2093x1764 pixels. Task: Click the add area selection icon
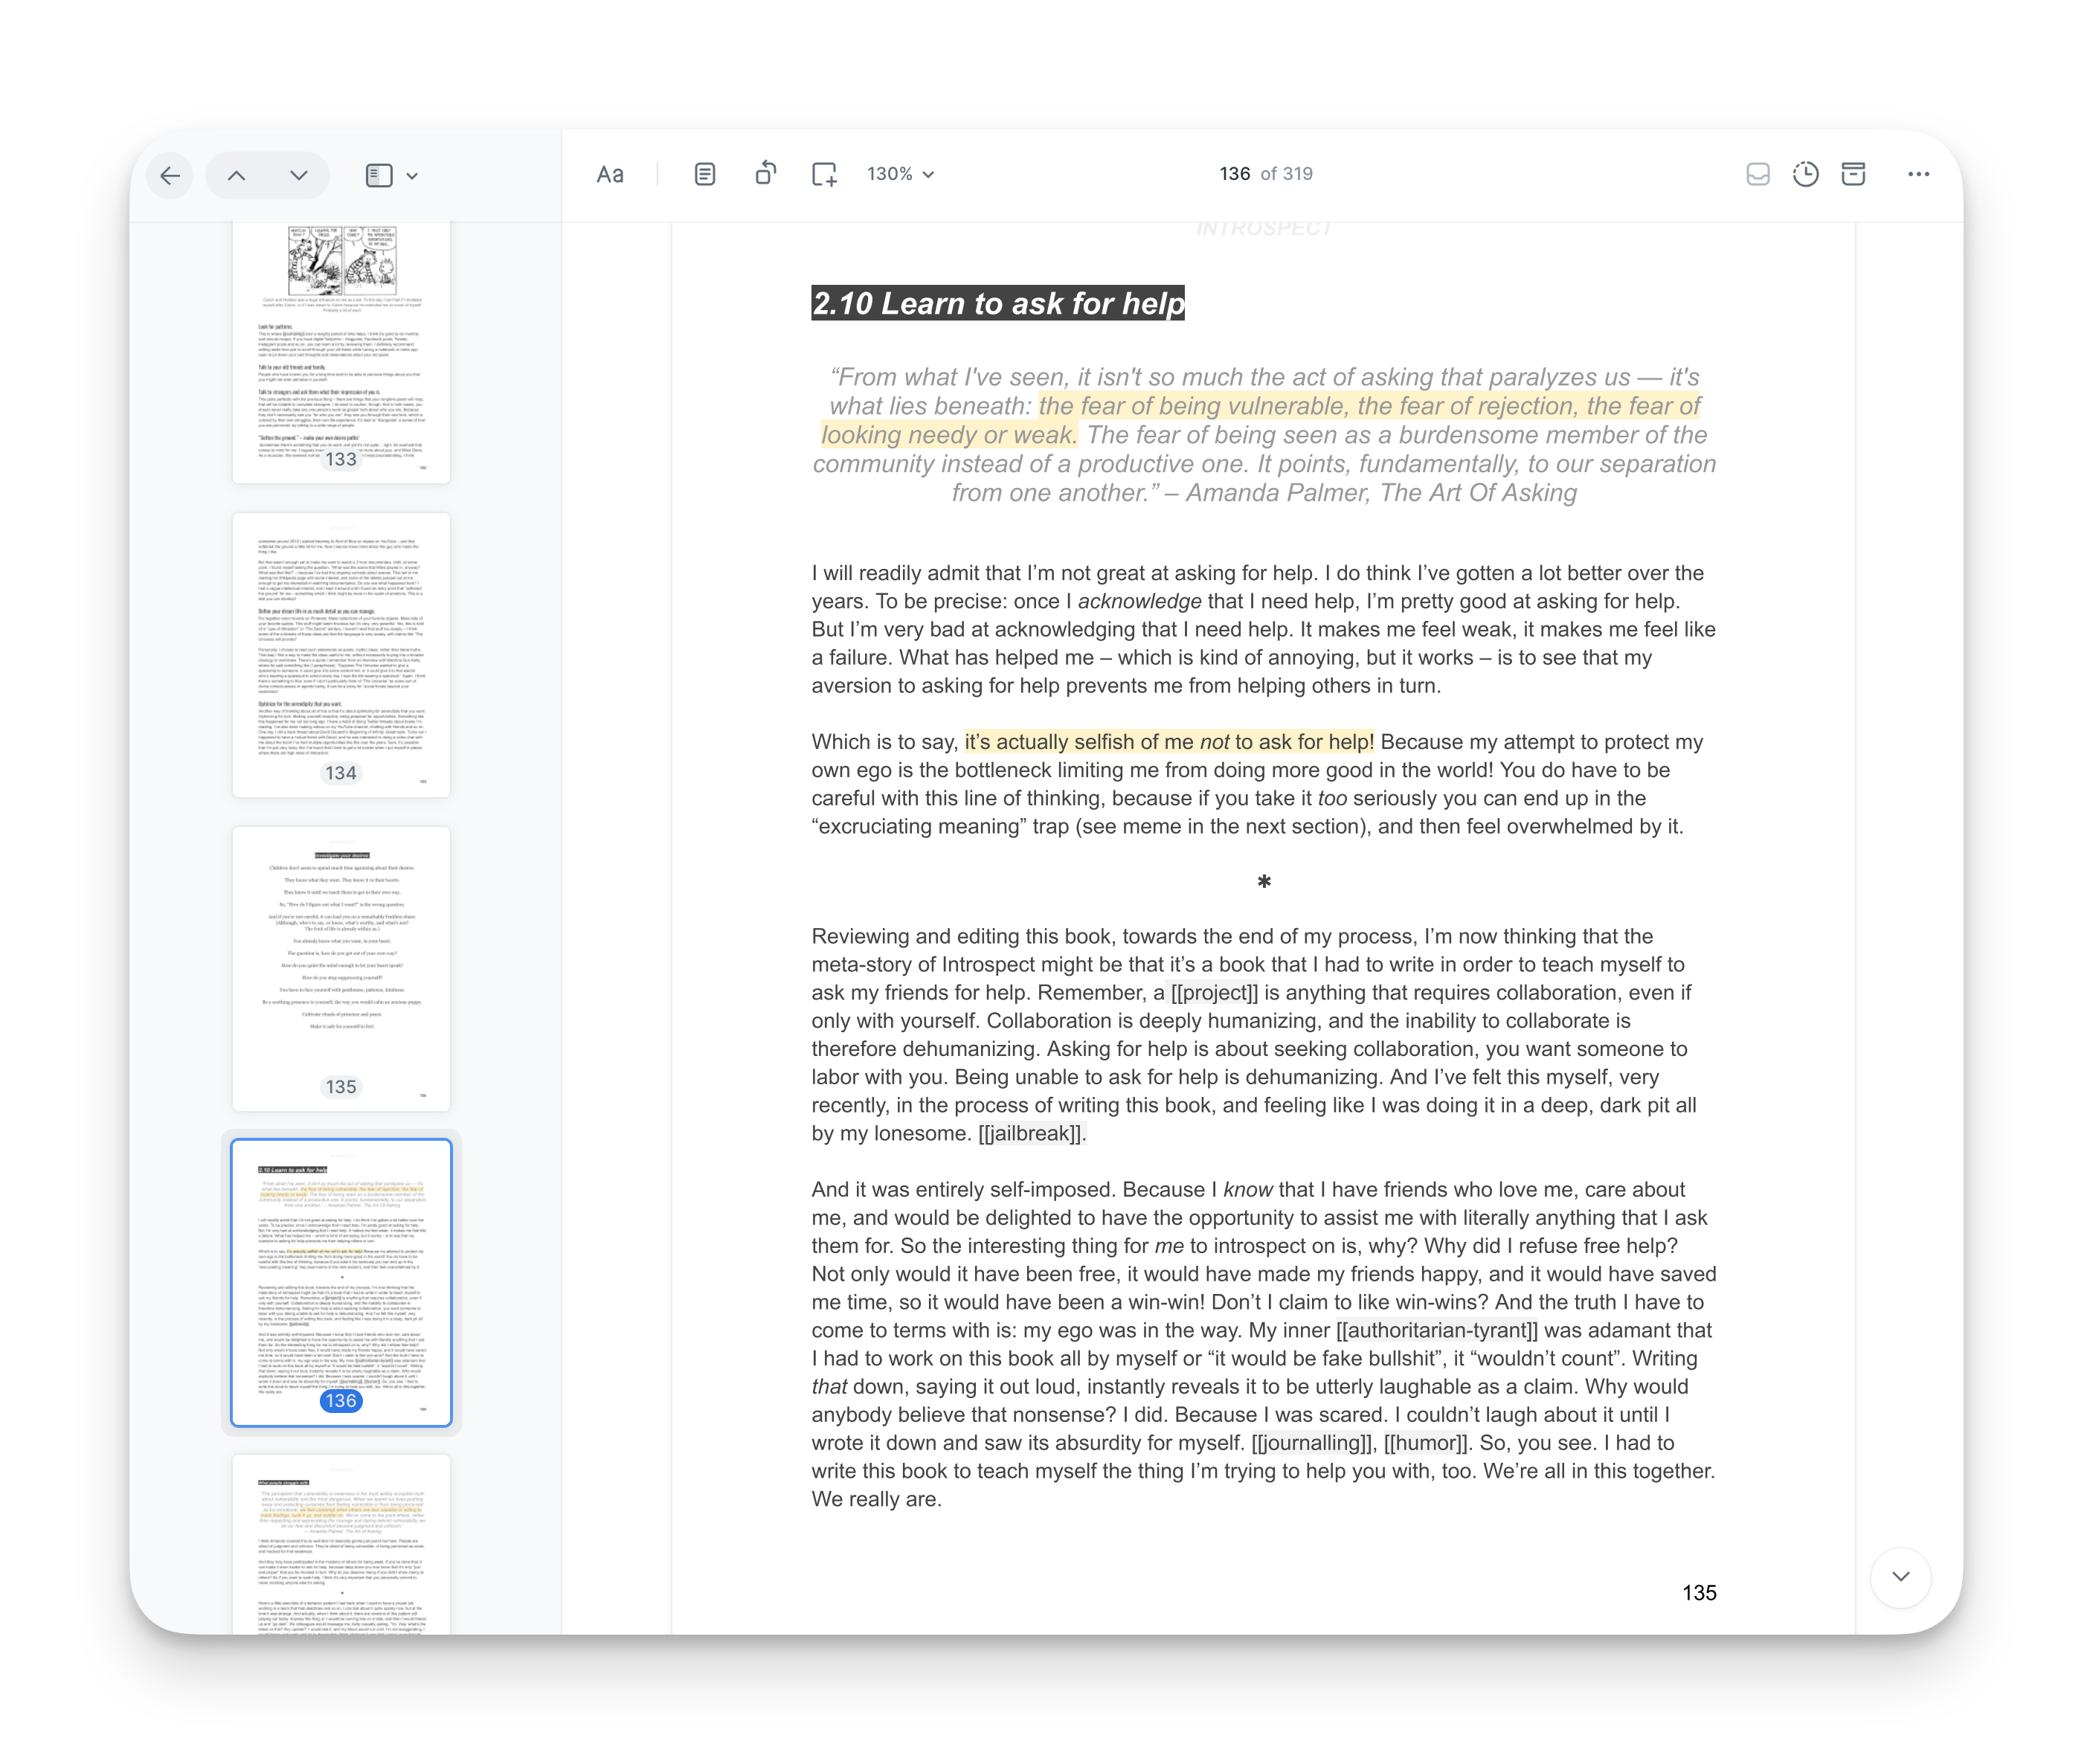click(823, 175)
